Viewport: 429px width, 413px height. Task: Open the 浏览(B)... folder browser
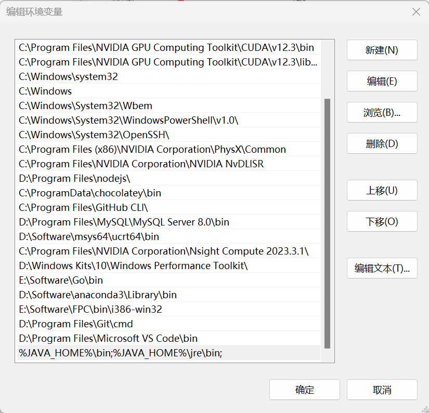click(382, 112)
